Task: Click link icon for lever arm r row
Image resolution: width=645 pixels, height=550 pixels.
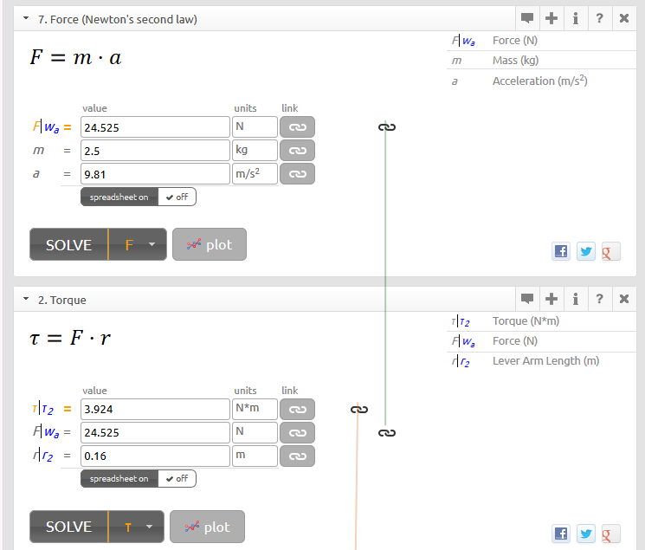Action: tap(297, 456)
